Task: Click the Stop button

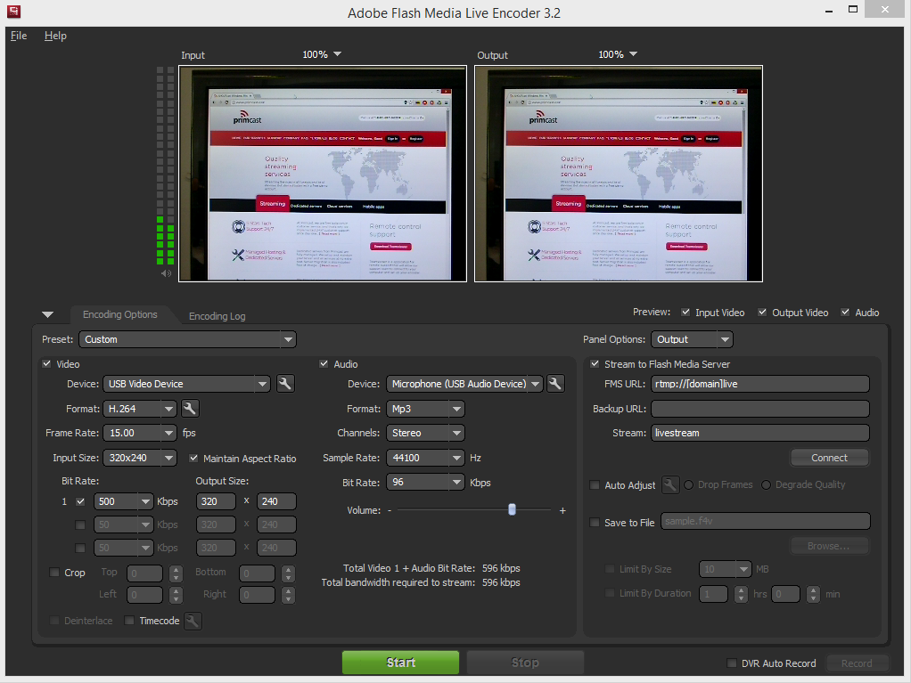Action: tap(525, 663)
